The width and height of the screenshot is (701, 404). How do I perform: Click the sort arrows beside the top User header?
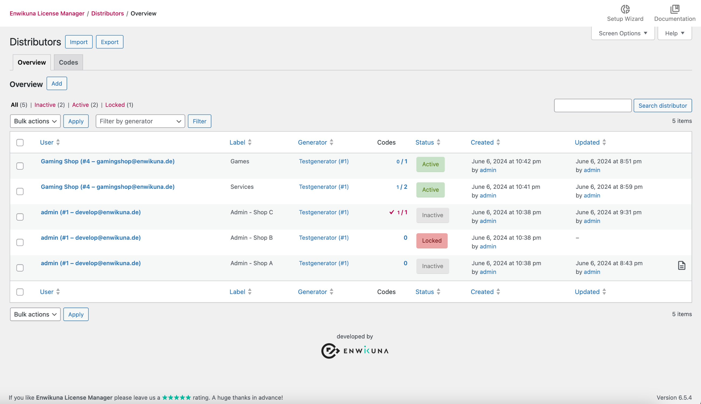pyautogui.click(x=58, y=142)
